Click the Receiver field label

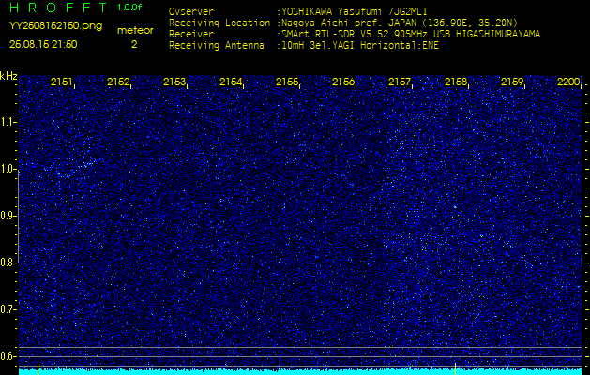(191, 35)
